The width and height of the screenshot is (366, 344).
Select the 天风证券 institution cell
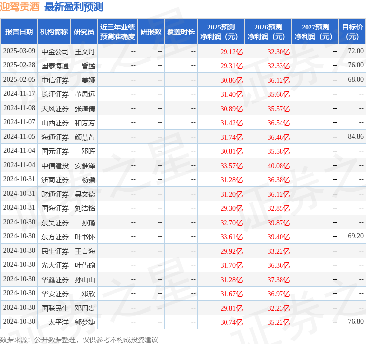tap(55, 109)
